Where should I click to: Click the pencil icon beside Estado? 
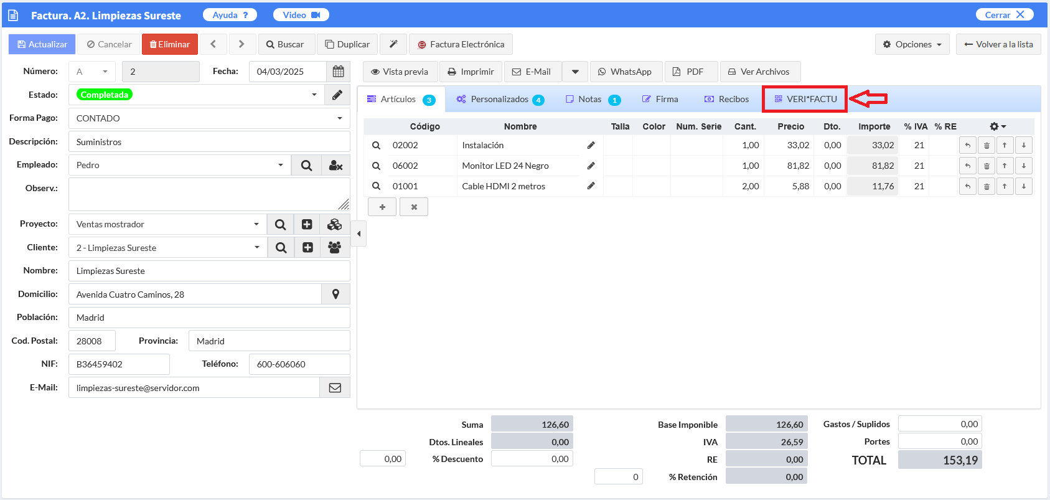coord(337,95)
